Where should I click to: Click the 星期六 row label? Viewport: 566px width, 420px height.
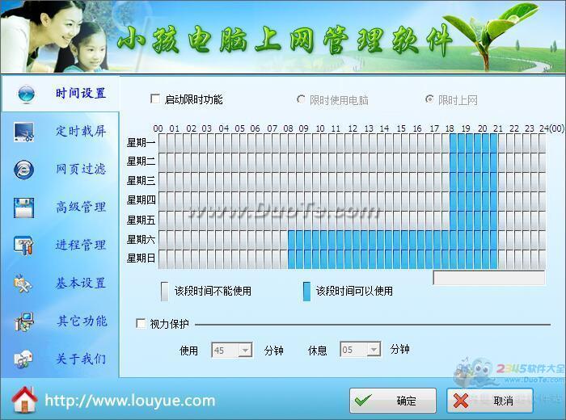click(141, 239)
